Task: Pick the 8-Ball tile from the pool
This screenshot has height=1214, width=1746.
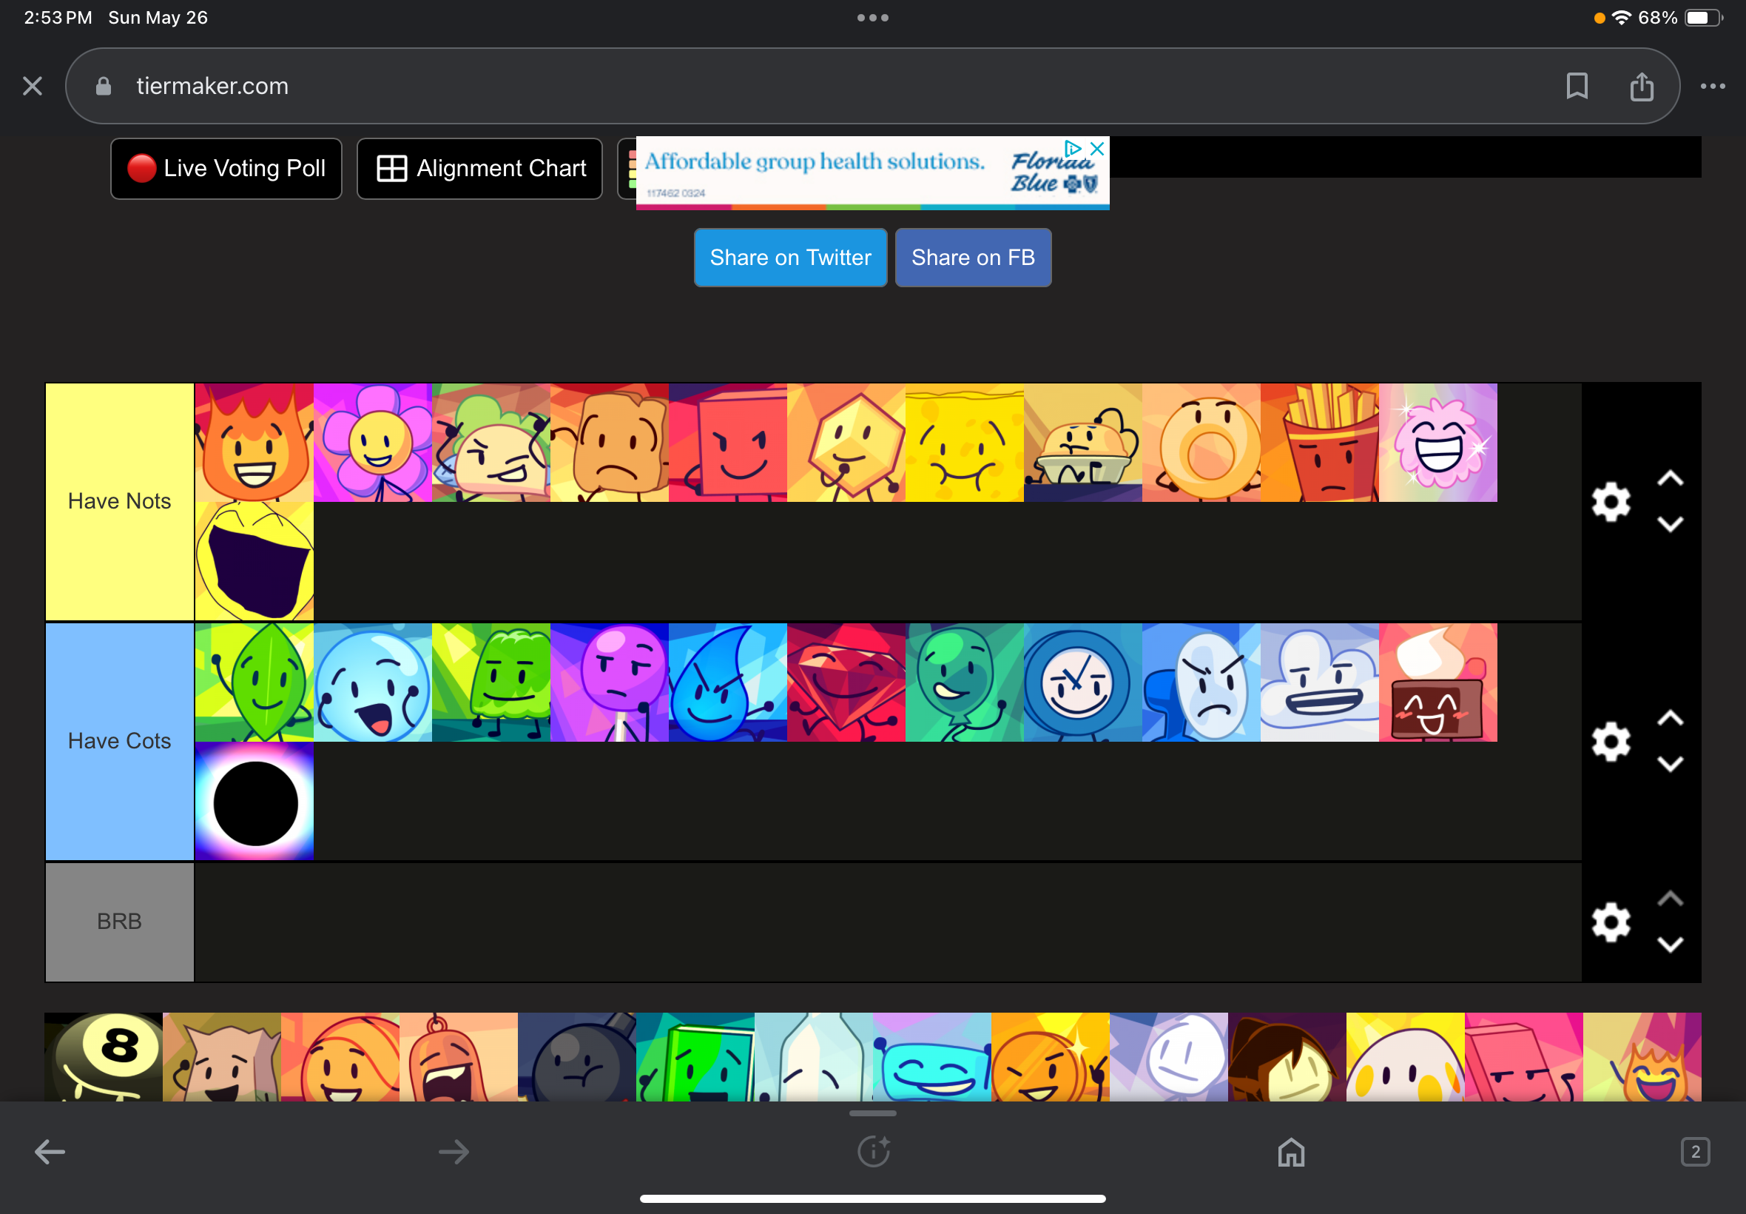Action: click(x=104, y=1056)
